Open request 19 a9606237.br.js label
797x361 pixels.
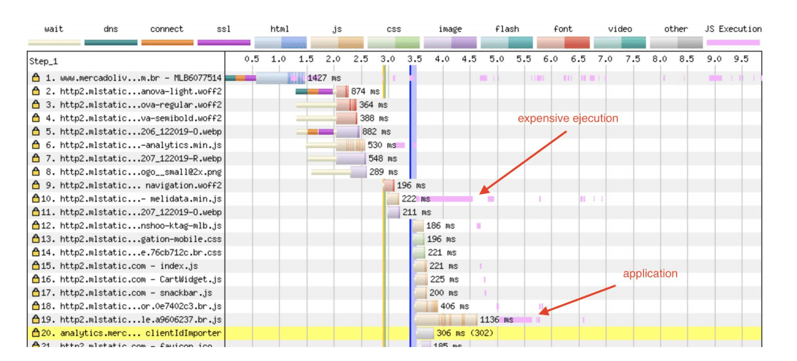pyautogui.click(x=140, y=320)
